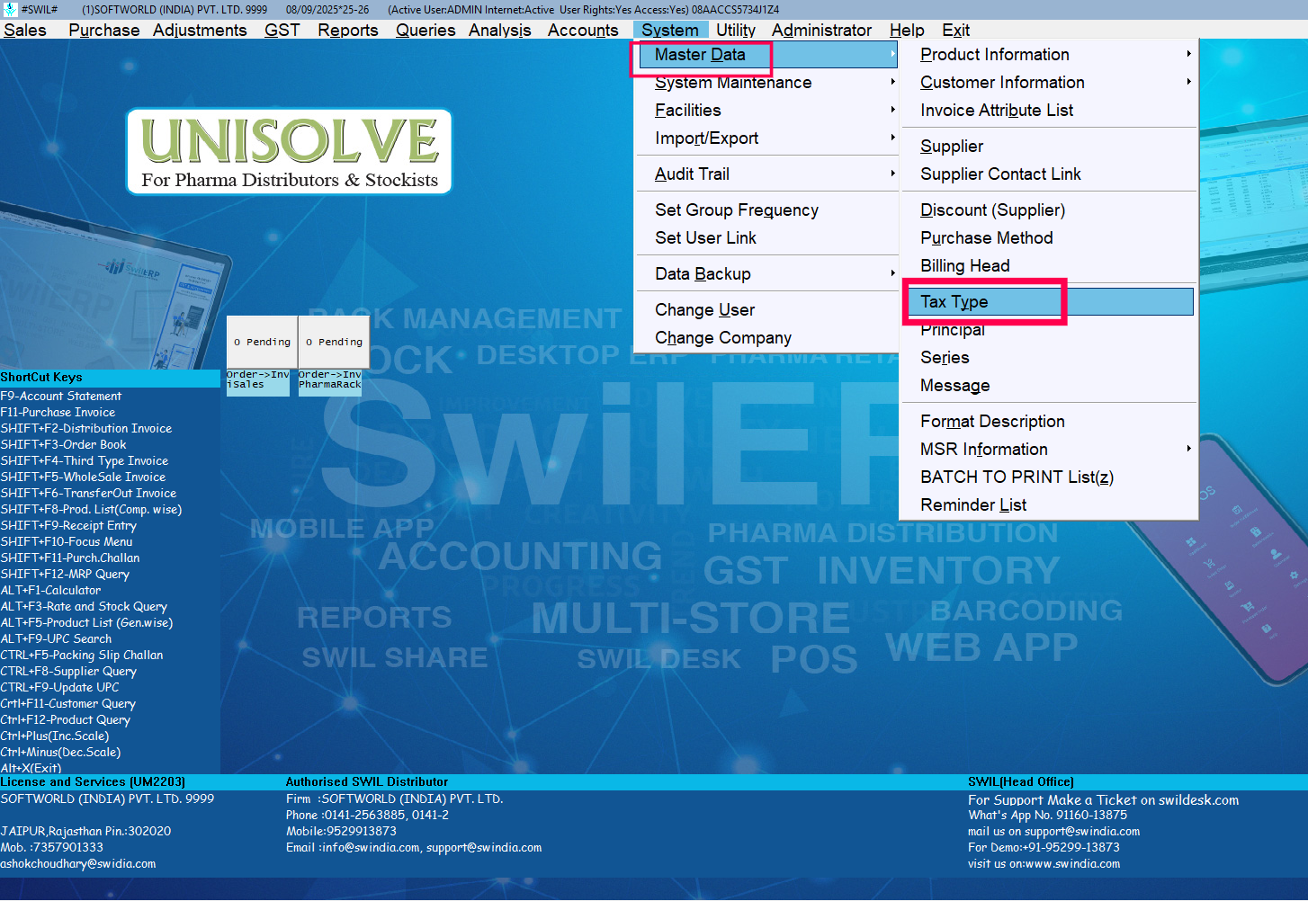
Task: Open the GST menu
Action: coord(282,30)
